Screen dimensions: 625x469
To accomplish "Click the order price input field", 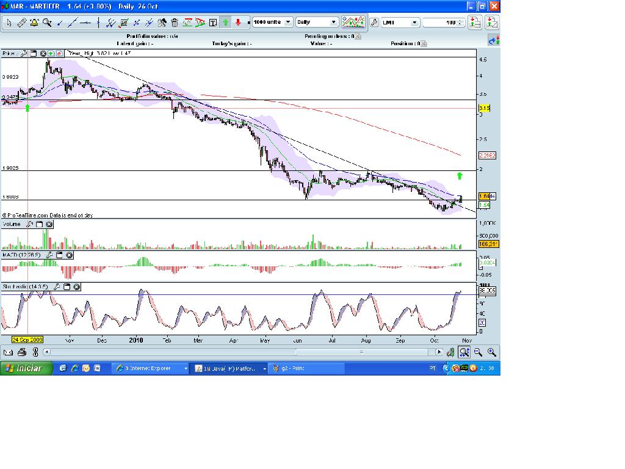I will (439, 23).
